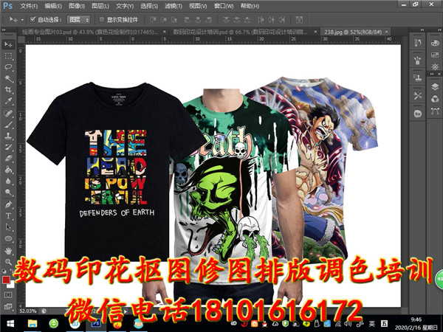The image size is (443, 332).
Task: Open the 图像(I) menu
Action: (77, 6)
